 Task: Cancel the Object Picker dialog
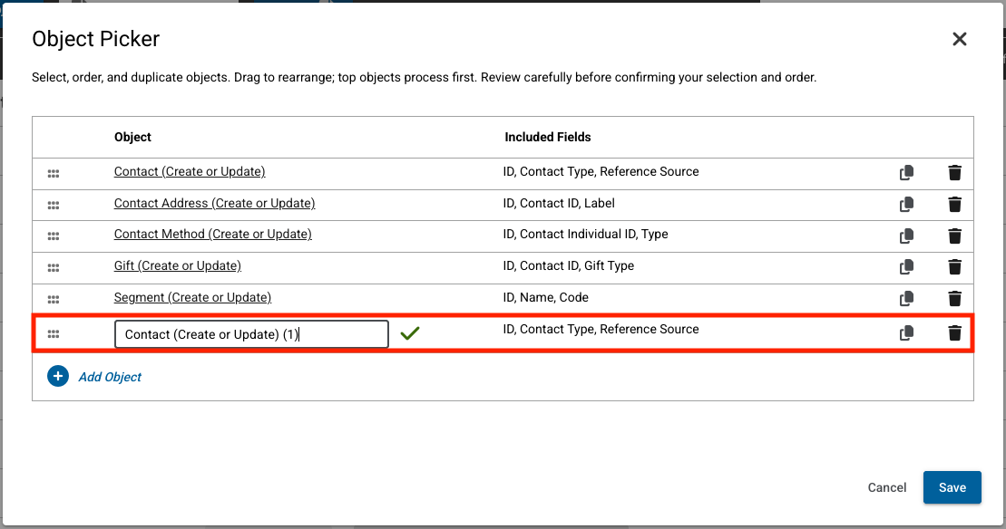click(886, 487)
